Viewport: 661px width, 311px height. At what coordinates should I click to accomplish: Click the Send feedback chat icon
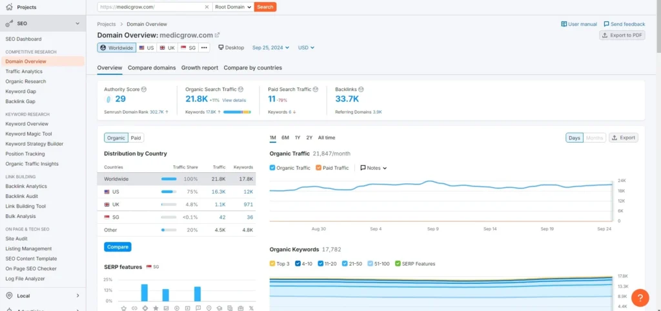pyautogui.click(x=606, y=24)
